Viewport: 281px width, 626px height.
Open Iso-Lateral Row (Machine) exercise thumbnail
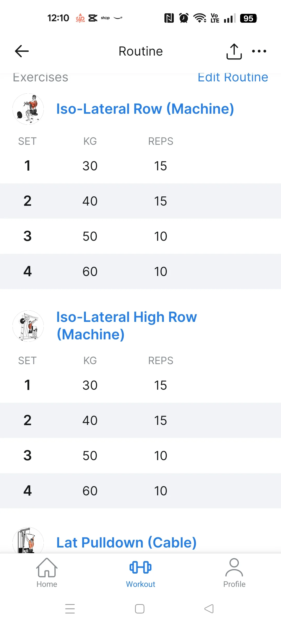tap(28, 109)
